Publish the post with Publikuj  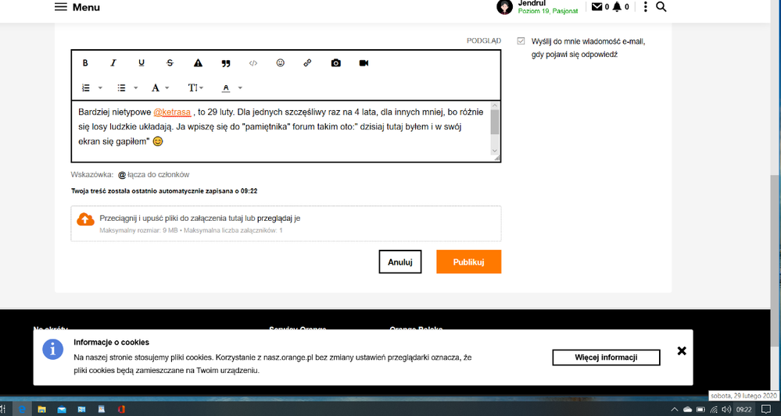coord(469,262)
